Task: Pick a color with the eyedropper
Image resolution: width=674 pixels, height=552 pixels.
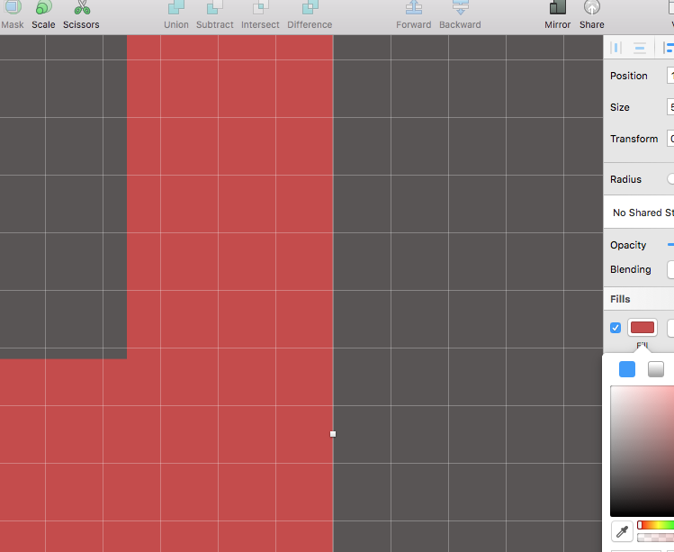Action: 622,531
